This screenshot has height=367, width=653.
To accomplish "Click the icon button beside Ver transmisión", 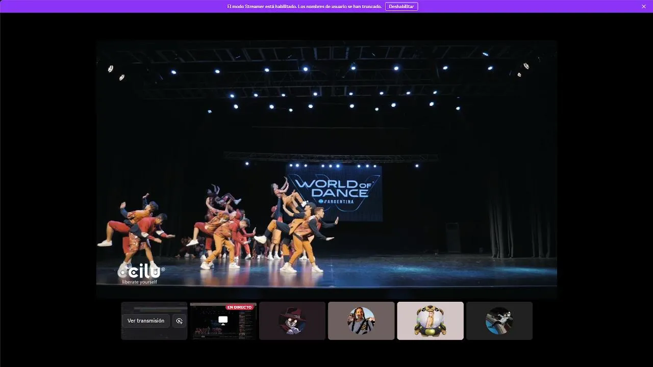I will pyautogui.click(x=179, y=321).
